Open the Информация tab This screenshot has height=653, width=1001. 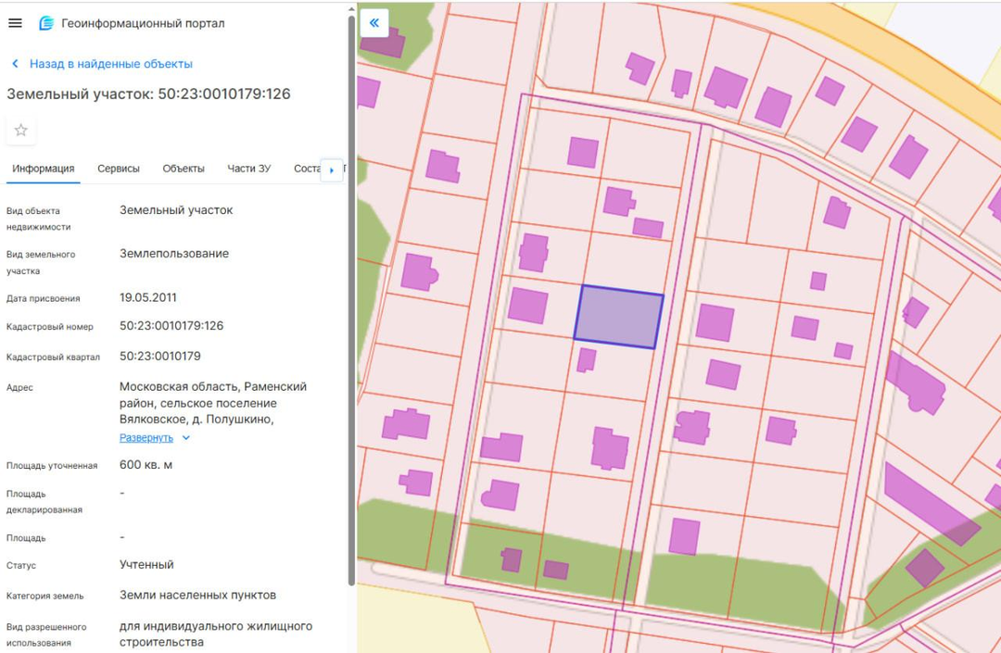(44, 169)
